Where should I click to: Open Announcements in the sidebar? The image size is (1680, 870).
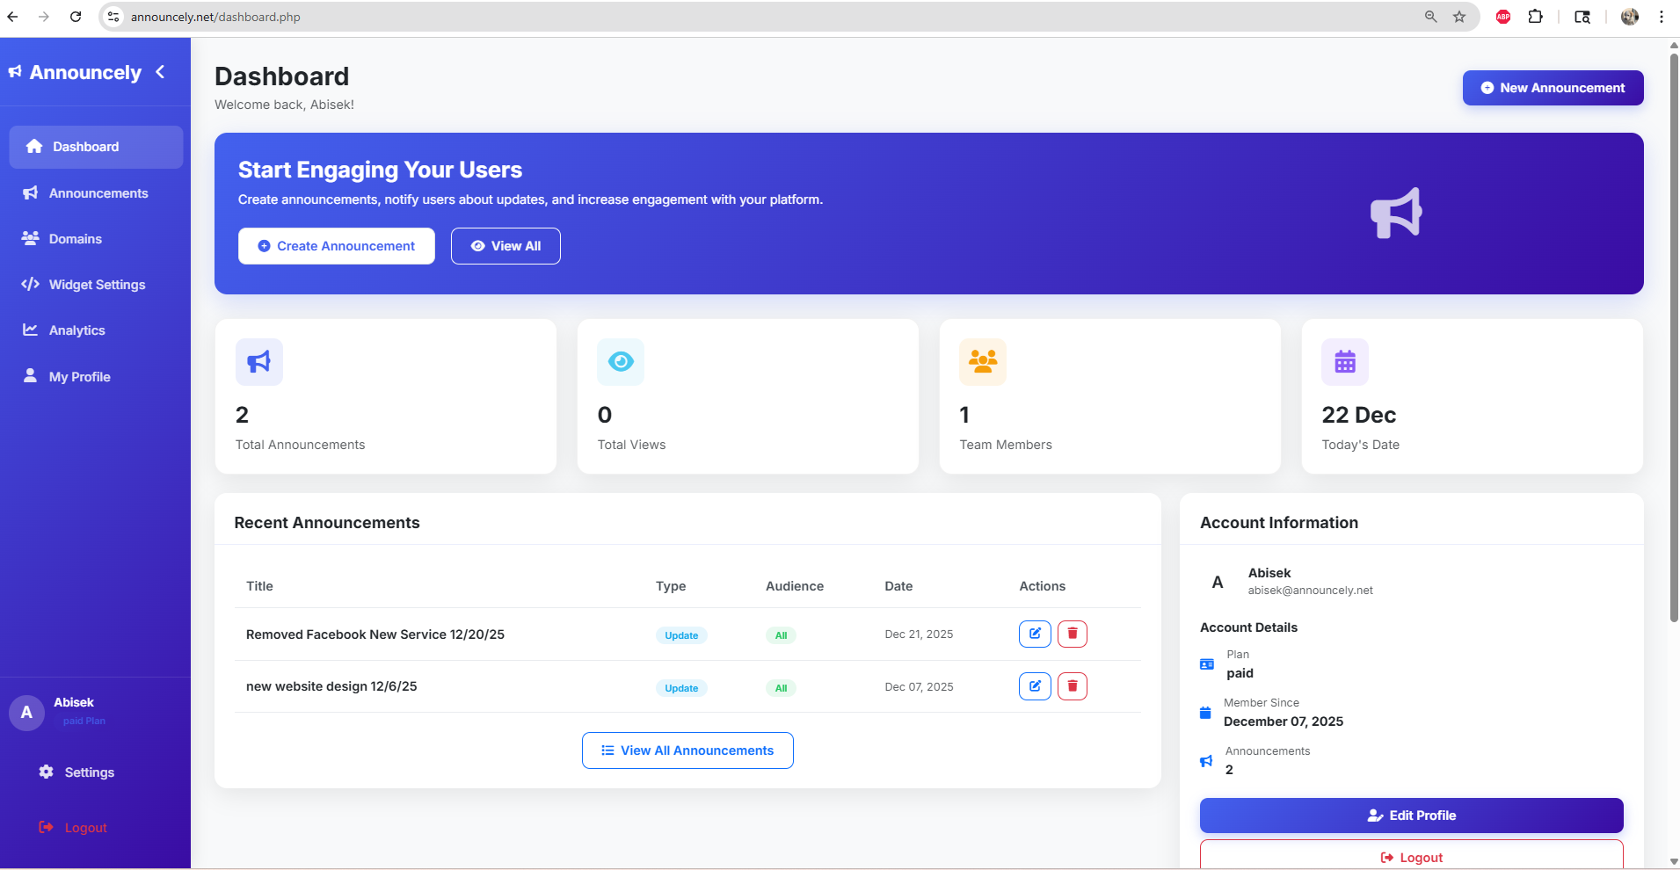click(x=96, y=193)
